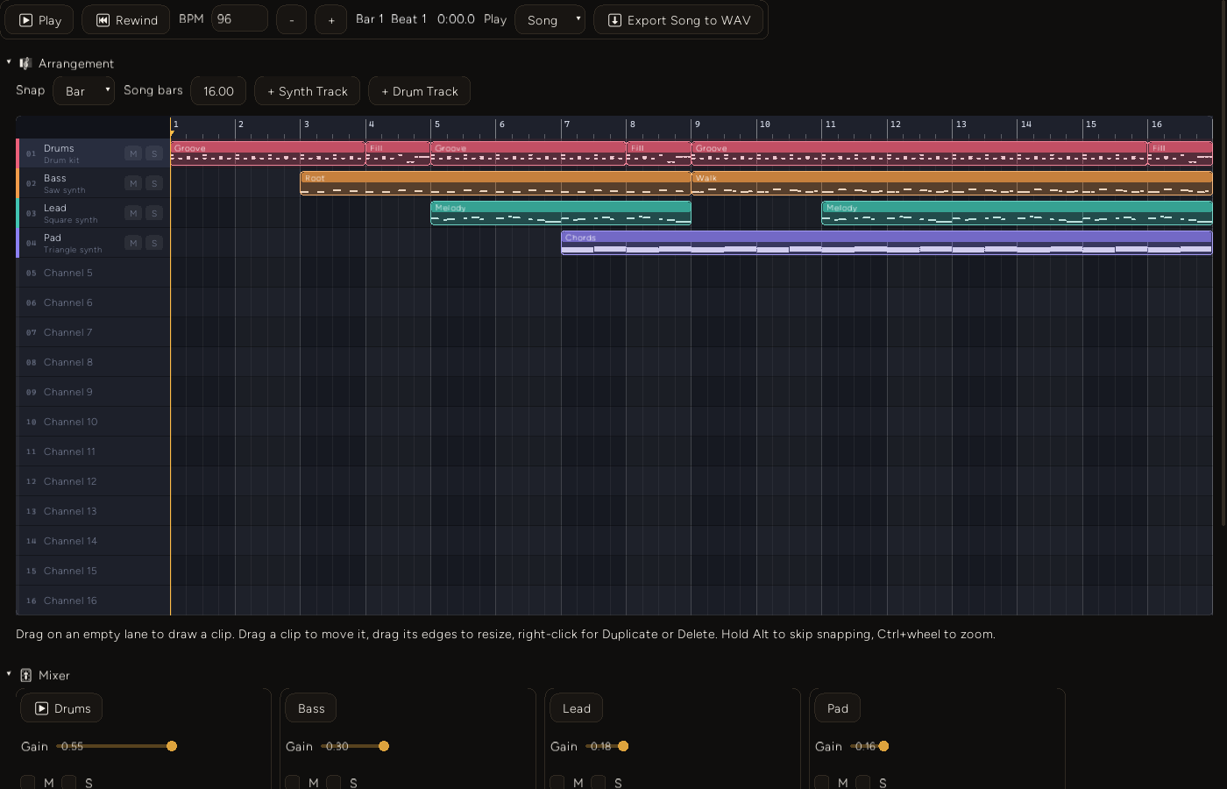Mute the Pad track with M button
Image resolution: width=1227 pixels, height=789 pixels.
point(133,243)
